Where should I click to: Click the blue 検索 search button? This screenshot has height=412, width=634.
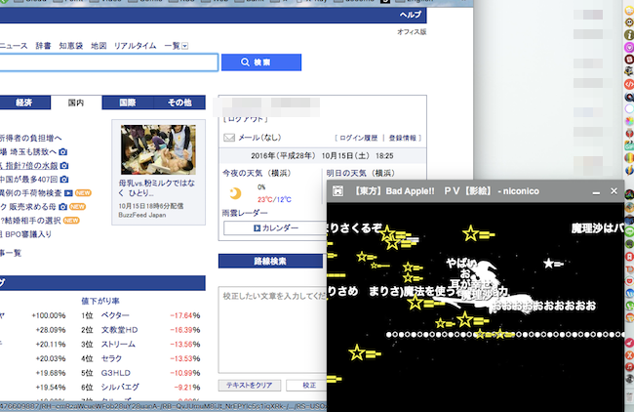[x=261, y=62]
